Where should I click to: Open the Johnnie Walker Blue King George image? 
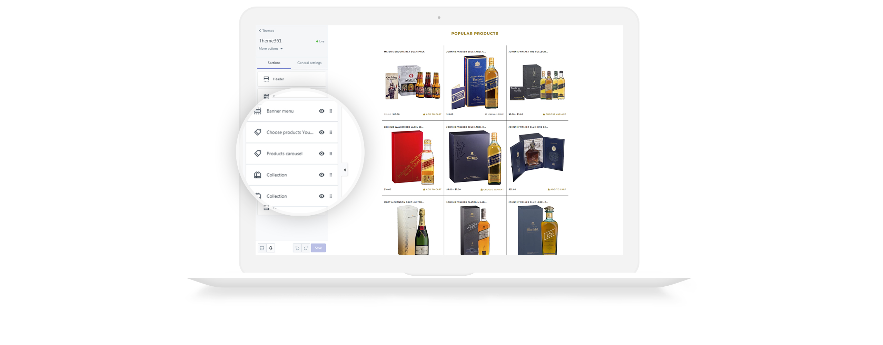point(537,158)
